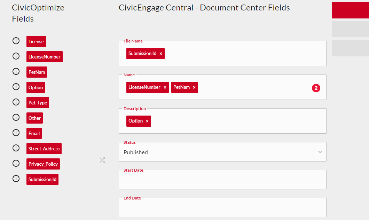Click the shuffle mapping arrows icon
Viewport: 369px width, 220px height.
tap(102, 160)
